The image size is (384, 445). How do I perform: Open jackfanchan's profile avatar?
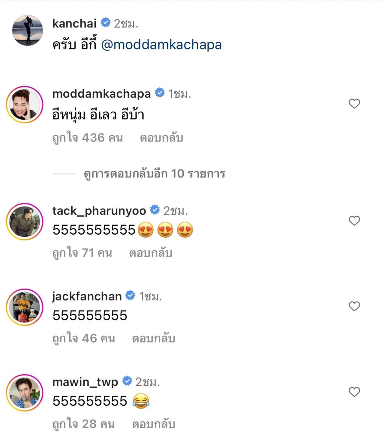click(25, 307)
